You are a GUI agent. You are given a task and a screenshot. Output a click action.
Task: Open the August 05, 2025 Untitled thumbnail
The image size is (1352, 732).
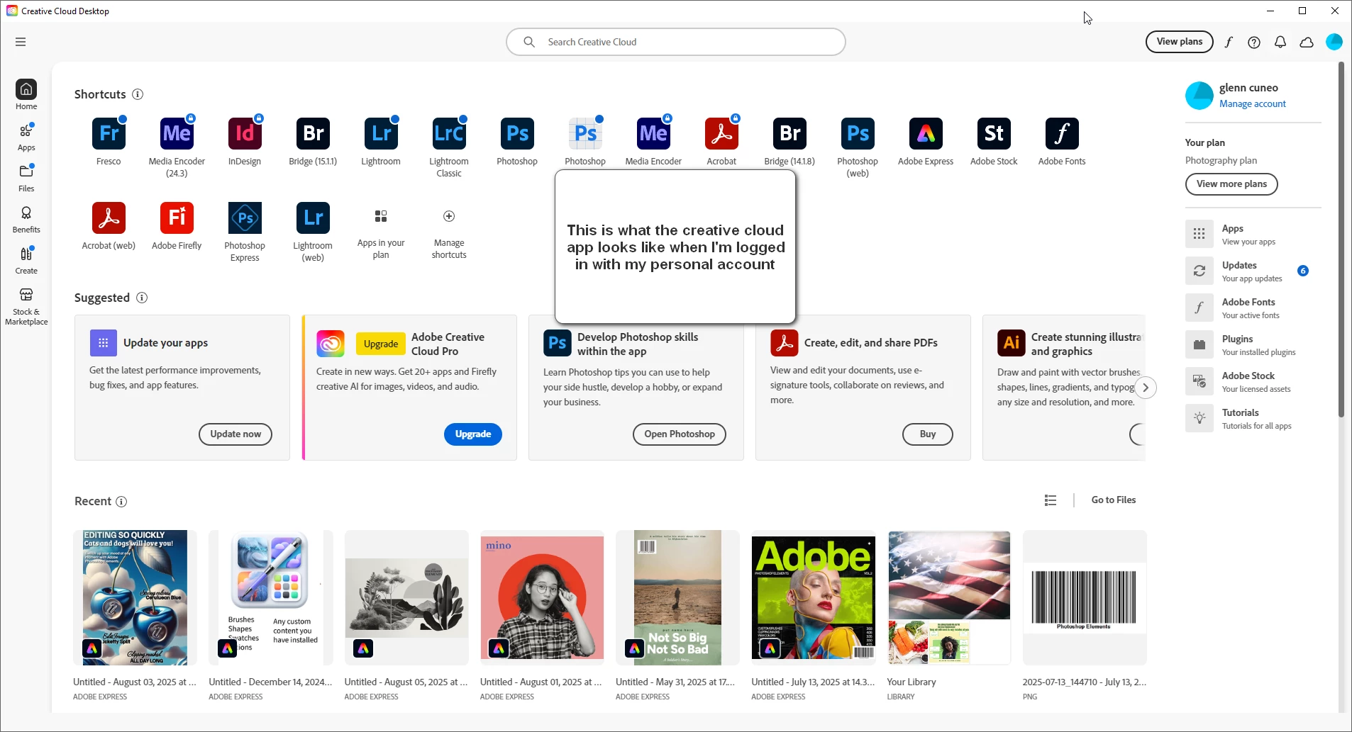tap(406, 597)
